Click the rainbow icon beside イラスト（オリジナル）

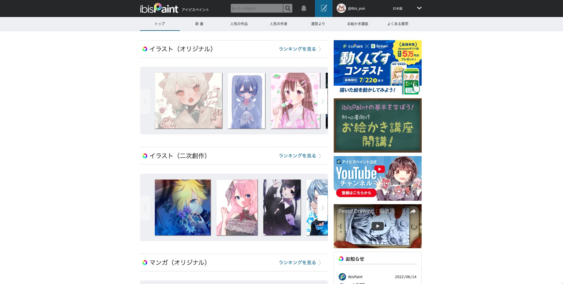click(145, 49)
